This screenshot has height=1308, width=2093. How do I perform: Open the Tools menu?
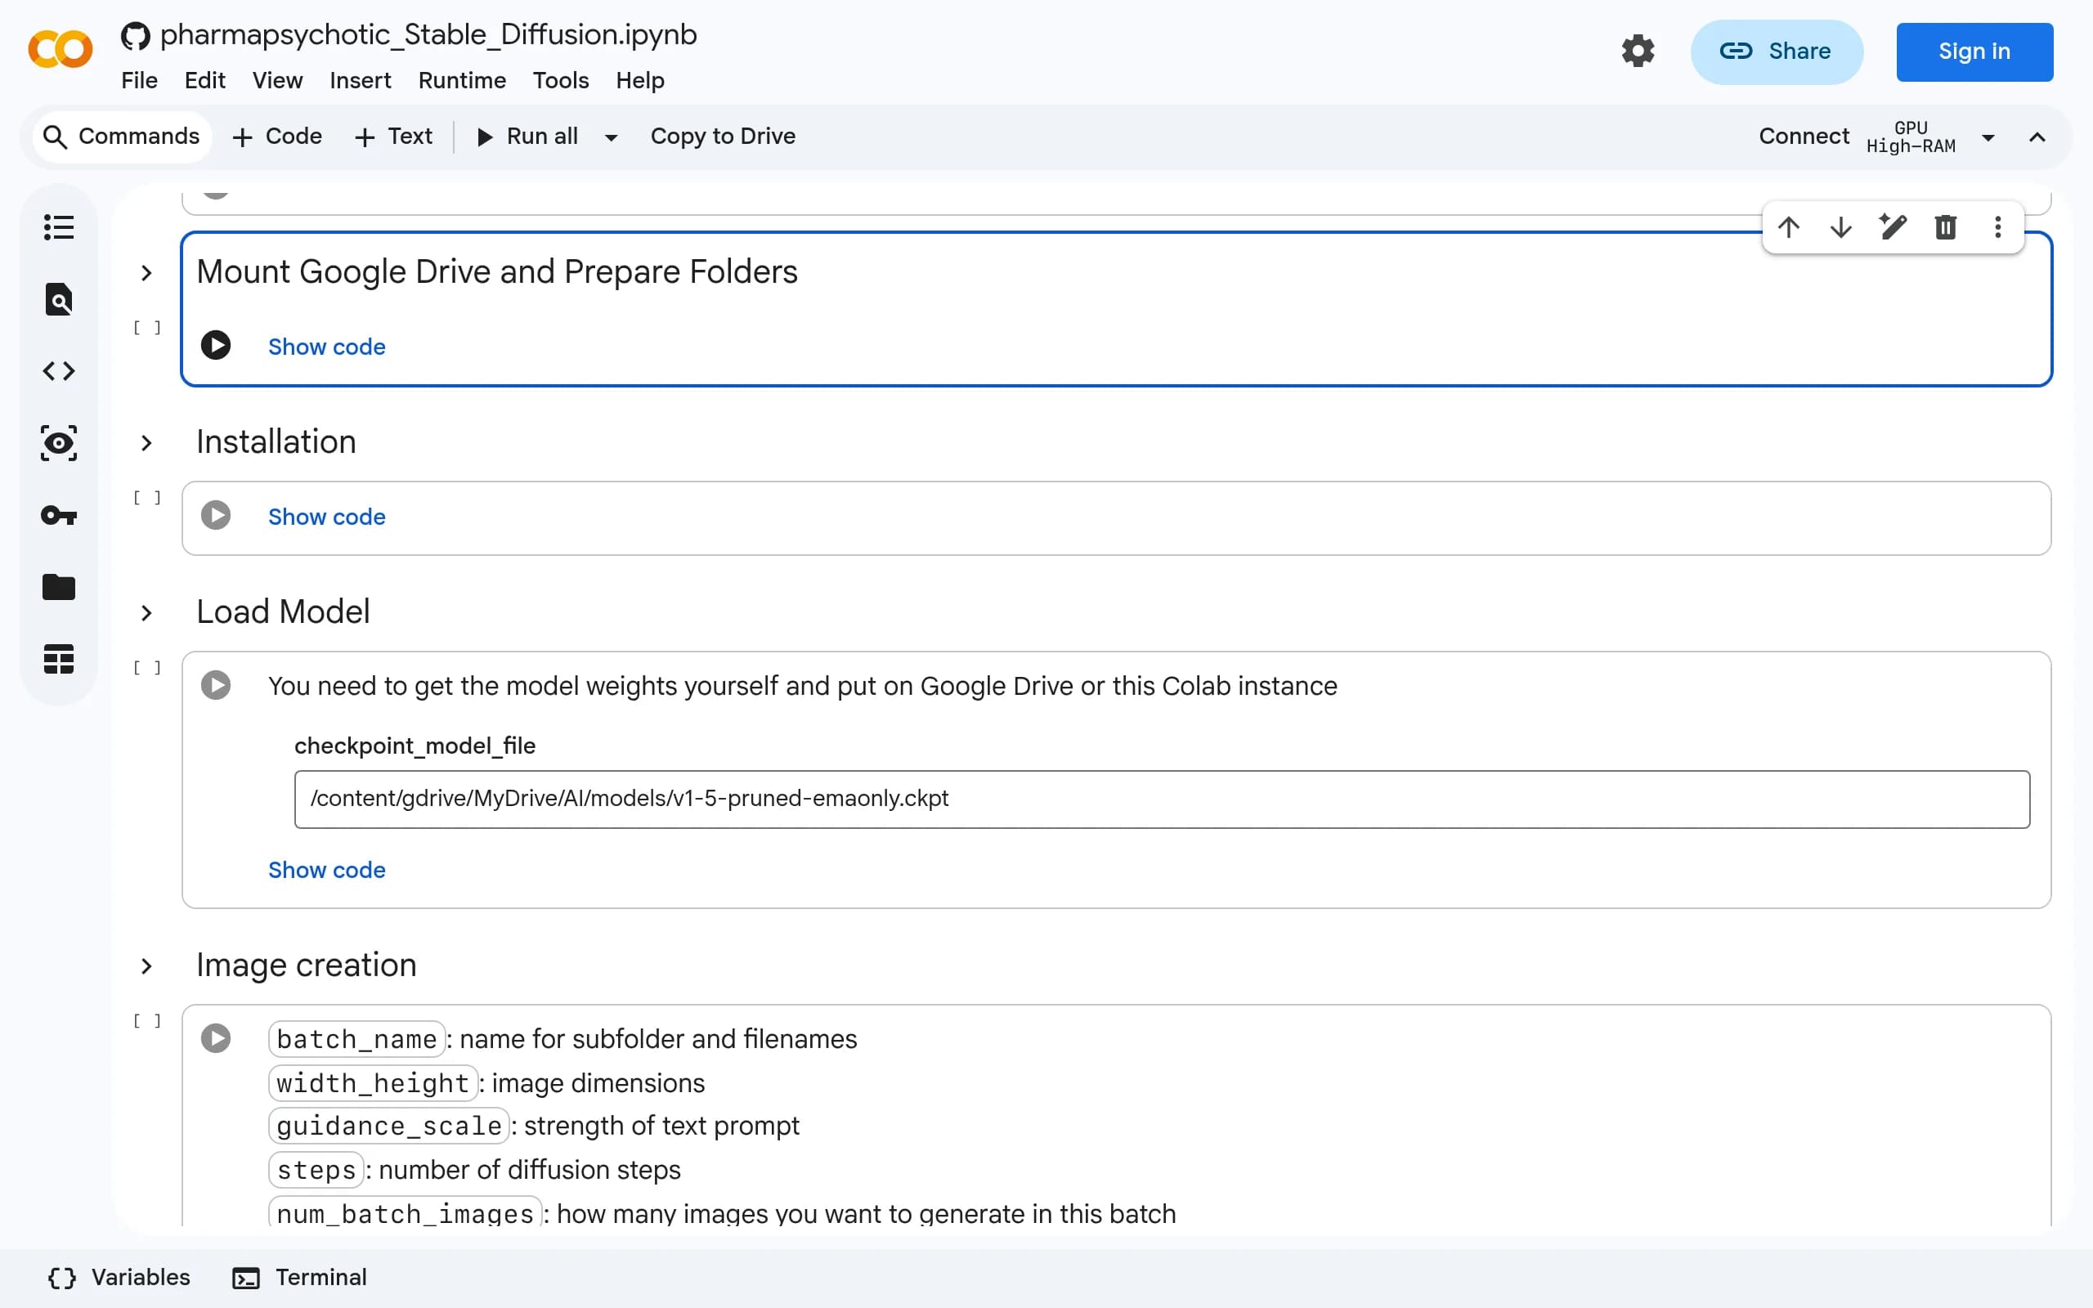[x=560, y=80]
